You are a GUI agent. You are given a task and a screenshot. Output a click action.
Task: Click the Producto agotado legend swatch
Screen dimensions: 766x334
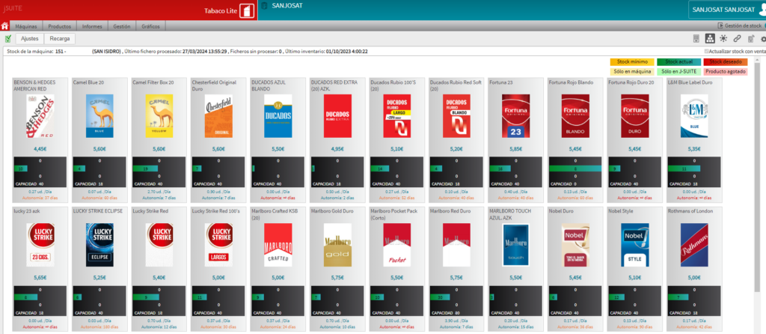pyautogui.click(x=726, y=72)
